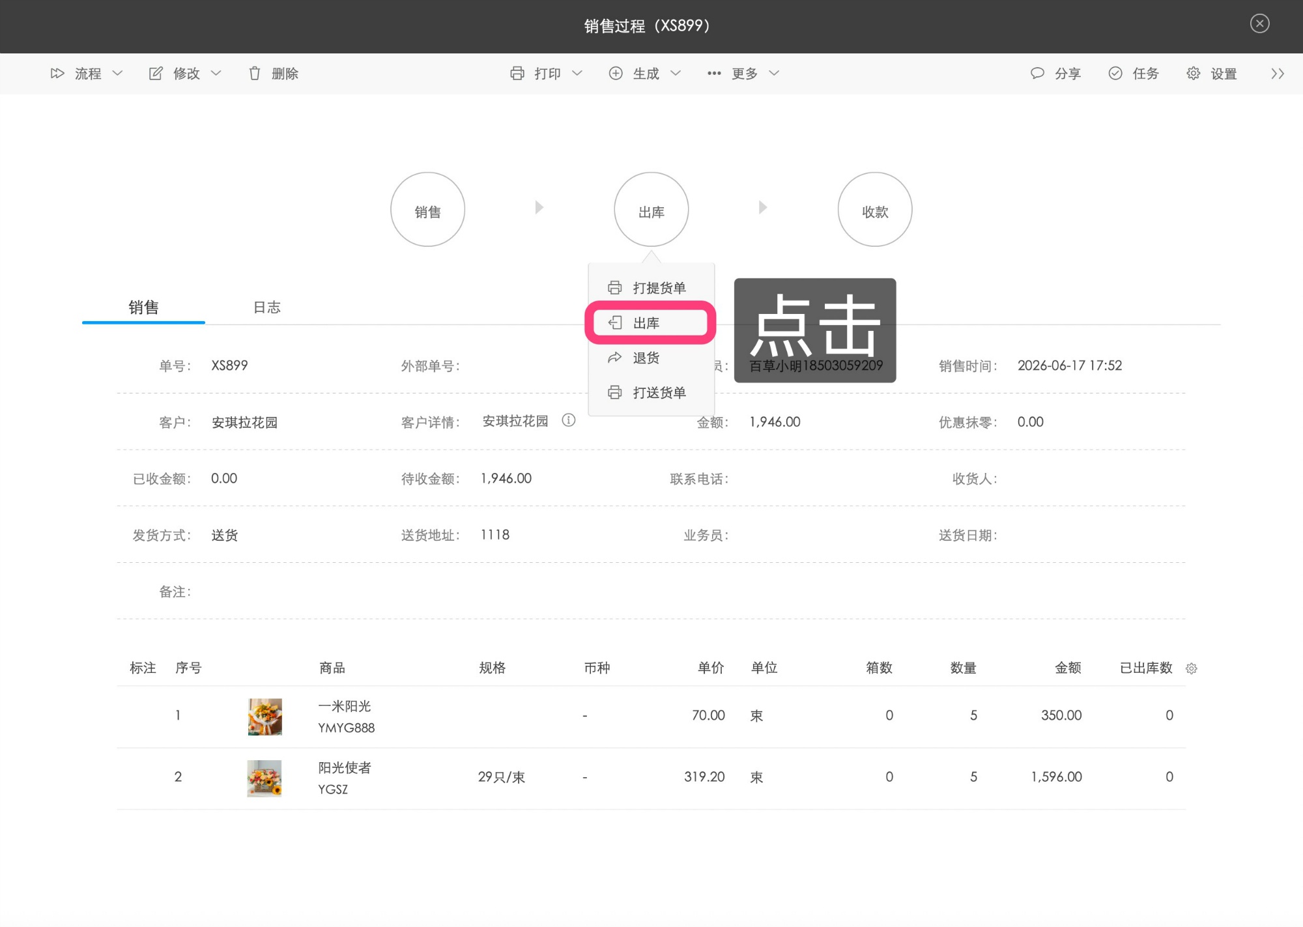The width and height of the screenshot is (1303, 927).
Task: Click the 出库 process step circle
Action: point(651,209)
